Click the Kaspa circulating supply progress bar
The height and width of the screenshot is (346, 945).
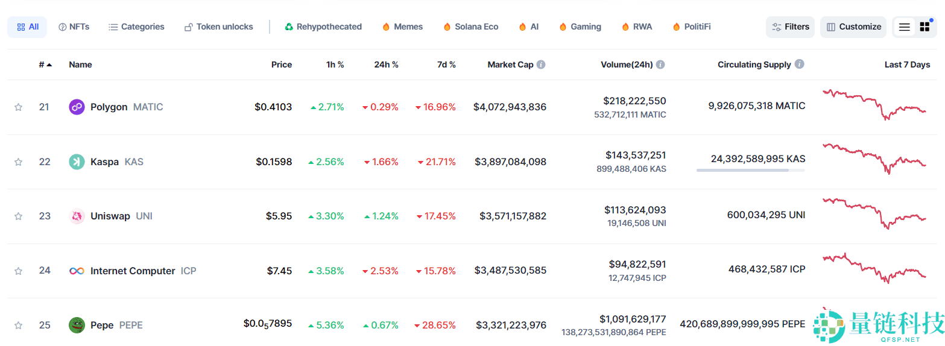750,171
